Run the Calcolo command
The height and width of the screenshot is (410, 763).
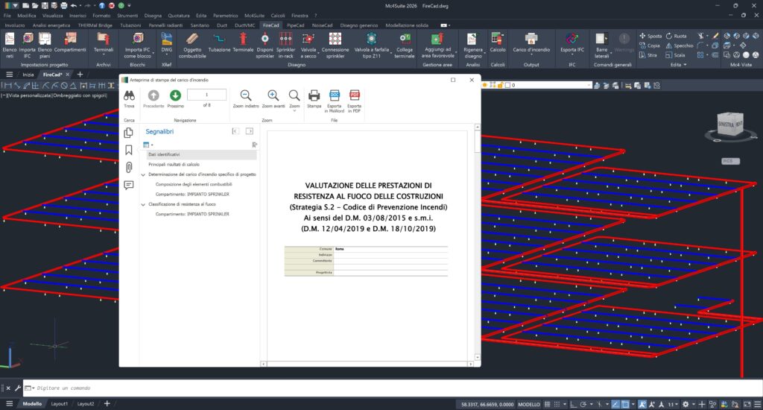coord(497,42)
